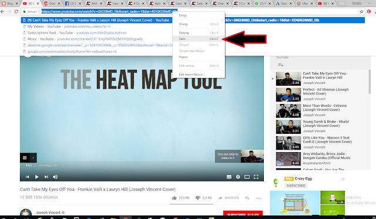
Task: Switch the player to theater mode
Action: pos(247,177)
